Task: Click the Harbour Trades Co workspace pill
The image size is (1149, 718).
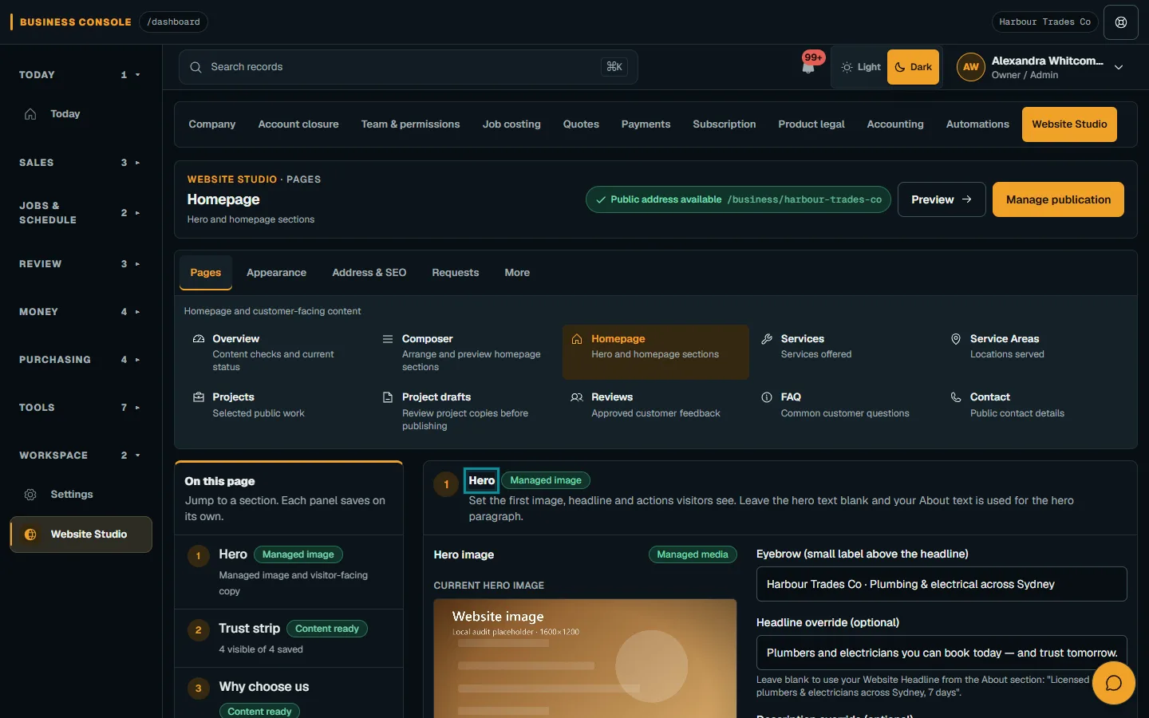Action: pos(1044,22)
